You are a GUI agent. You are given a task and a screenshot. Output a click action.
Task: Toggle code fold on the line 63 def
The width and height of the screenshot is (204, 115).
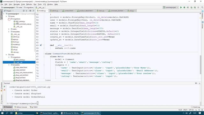[44, 45]
